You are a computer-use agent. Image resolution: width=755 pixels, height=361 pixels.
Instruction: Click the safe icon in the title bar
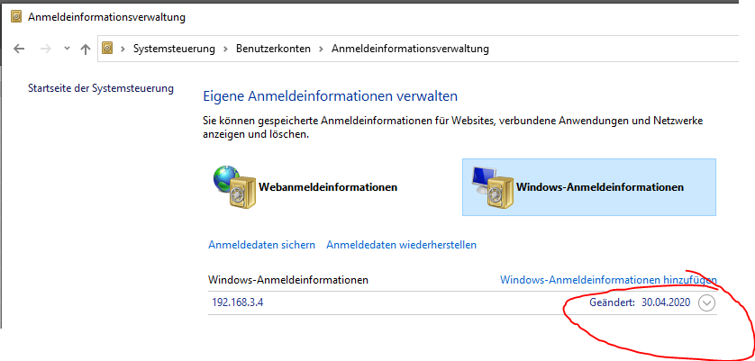click(16, 17)
